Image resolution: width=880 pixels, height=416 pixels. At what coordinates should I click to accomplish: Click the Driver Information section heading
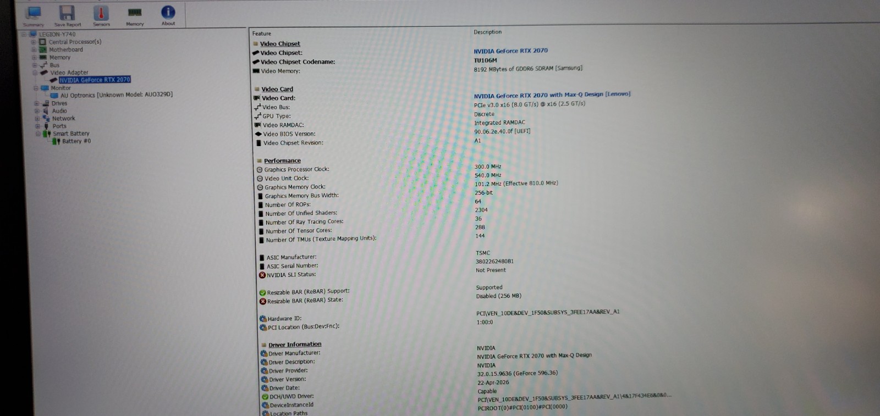[x=295, y=345]
